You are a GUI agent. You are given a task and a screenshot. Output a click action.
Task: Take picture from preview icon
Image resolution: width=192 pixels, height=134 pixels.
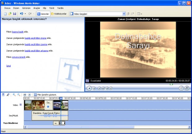[x=187, y=88]
